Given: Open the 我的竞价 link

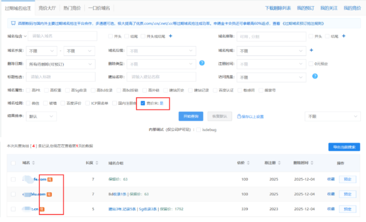Looking at the screenshot, I should tap(352, 8).
